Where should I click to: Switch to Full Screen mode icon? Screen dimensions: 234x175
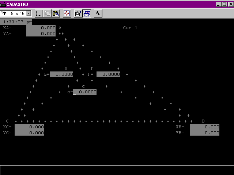pyautogui.click(x=67, y=13)
